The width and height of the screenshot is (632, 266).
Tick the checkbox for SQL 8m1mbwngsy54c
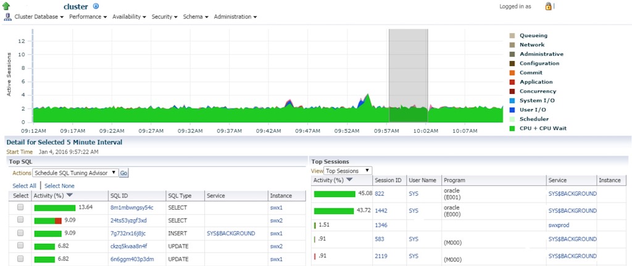coord(20,207)
